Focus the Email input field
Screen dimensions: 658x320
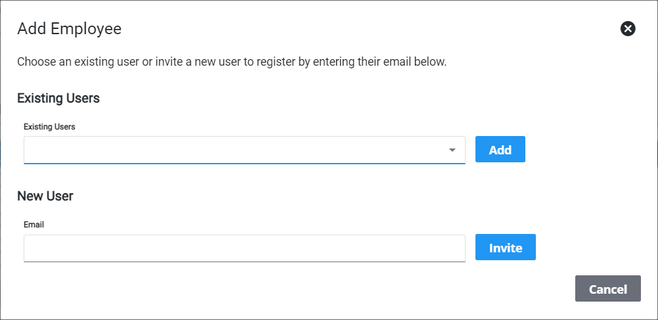click(244, 248)
